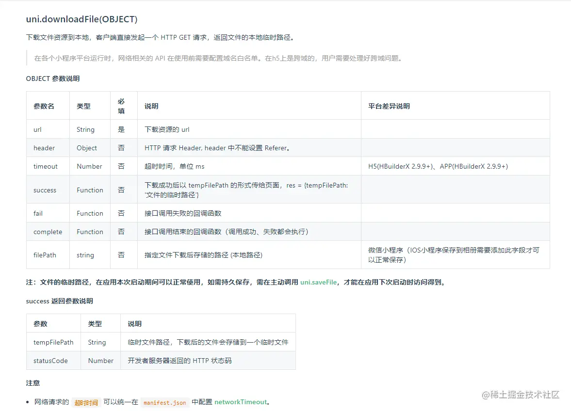Viewport: 571px width, 411px height.
Task: Click the '接口调用结束的回调函数' description
Action: pos(227,232)
